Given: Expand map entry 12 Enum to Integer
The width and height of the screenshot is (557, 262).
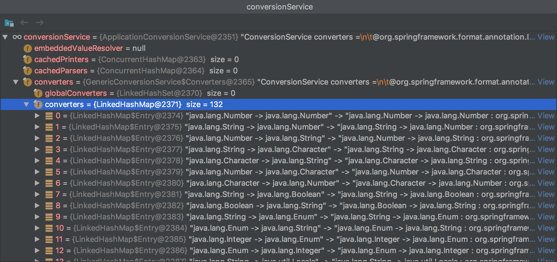Looking at the screenshot, I should coord(37,251).
